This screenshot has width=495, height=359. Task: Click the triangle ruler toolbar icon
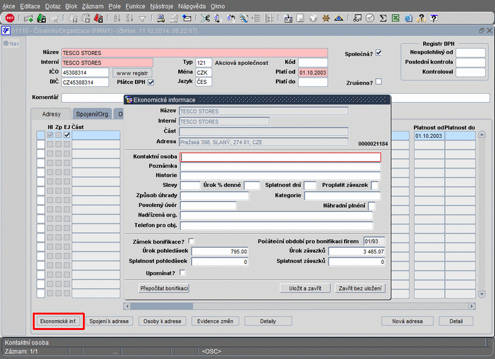338,19
